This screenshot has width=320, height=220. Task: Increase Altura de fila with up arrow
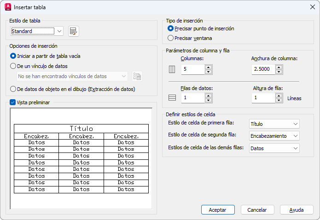point(279,95)
